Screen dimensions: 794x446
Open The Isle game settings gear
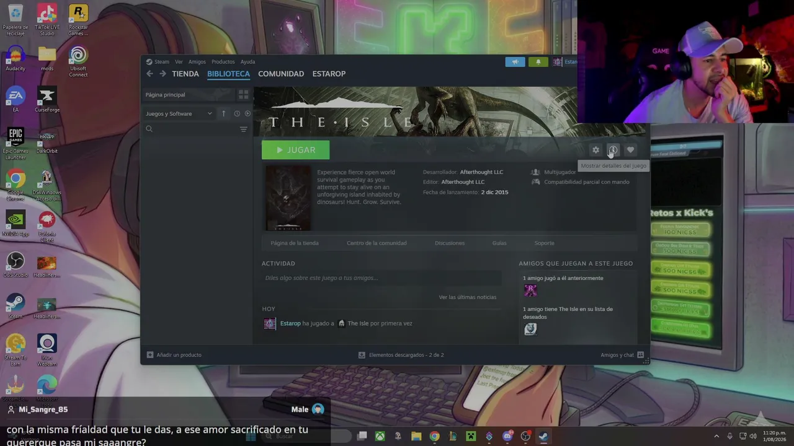click(x=595, y=150)
